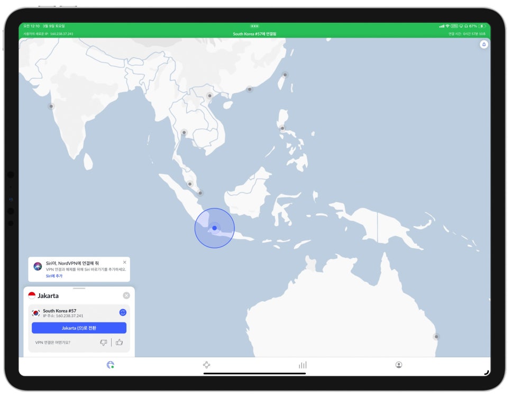511x397 pixels.
Task: Rate the VPN connection thumbs up
Action: [x=119, y=342]
